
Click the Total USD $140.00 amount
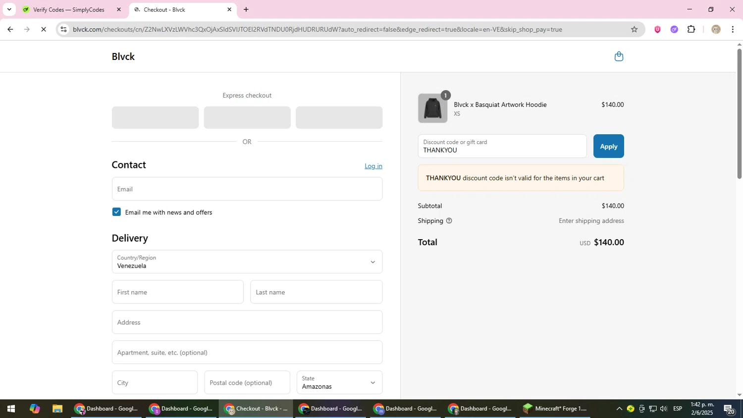[602, 242]
